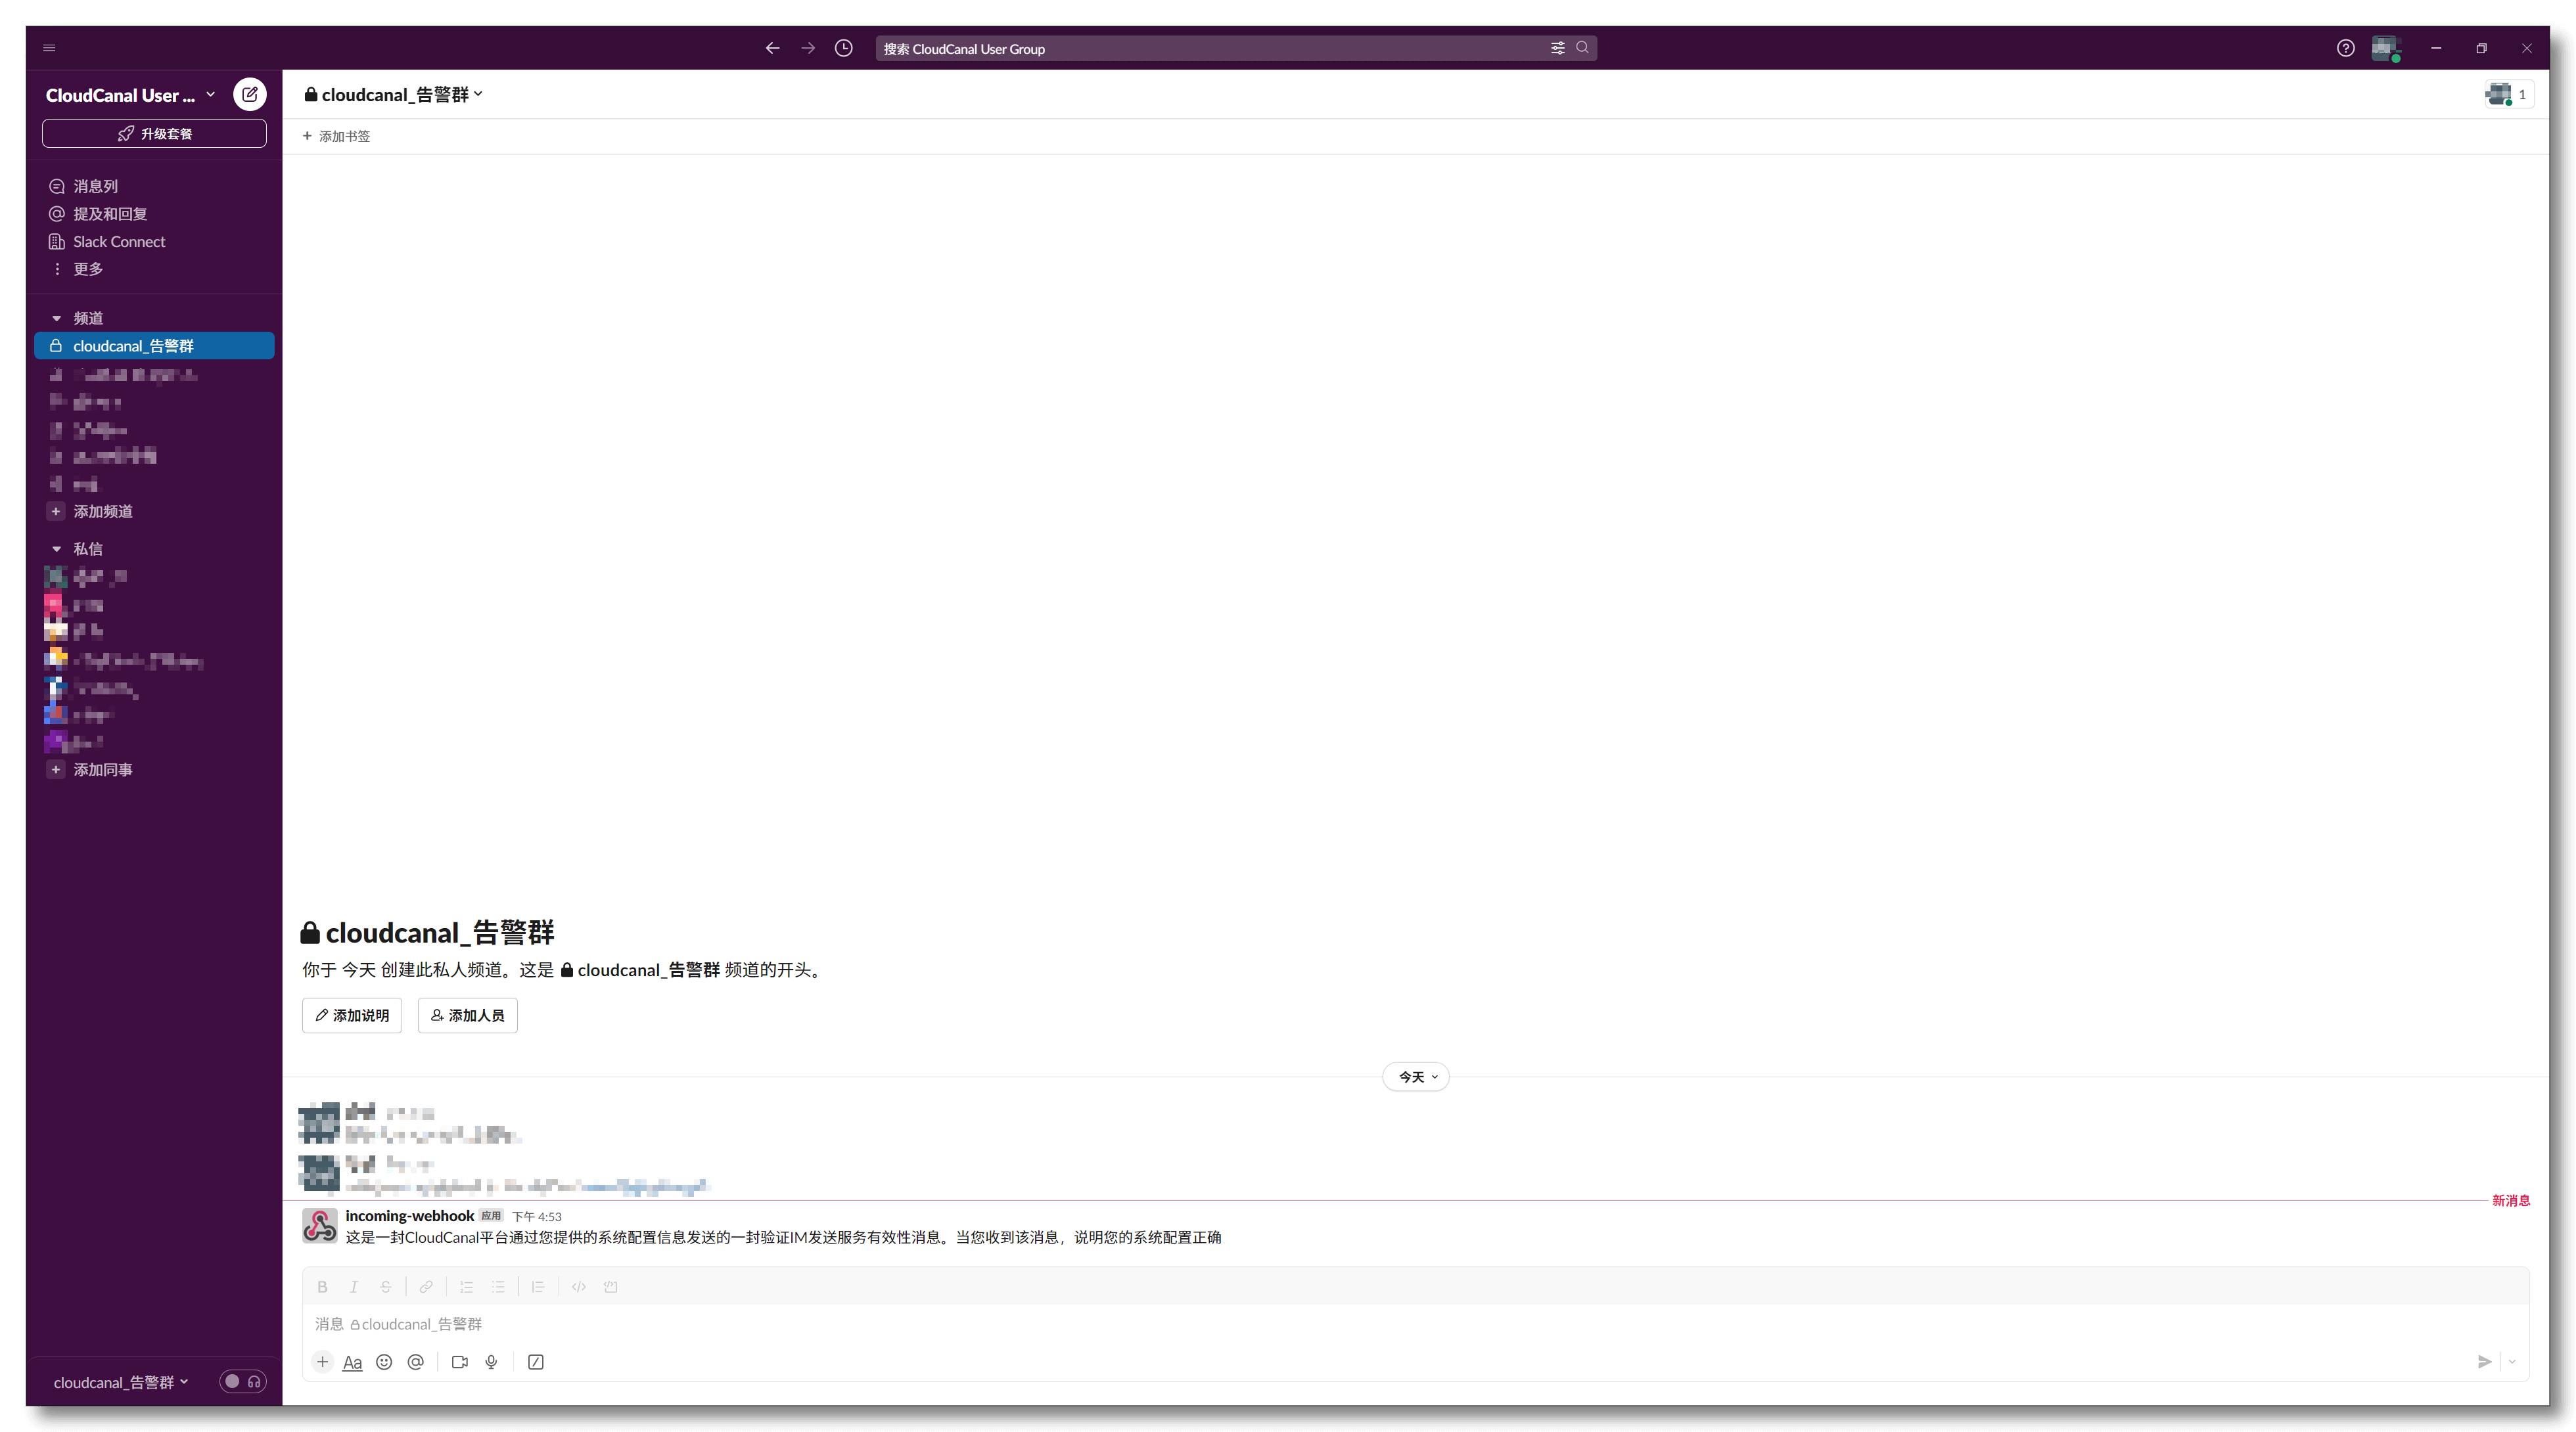This screenshot has height=1432, width=2576.
Task: Open the history clock icon
Action: click(844, 48)
